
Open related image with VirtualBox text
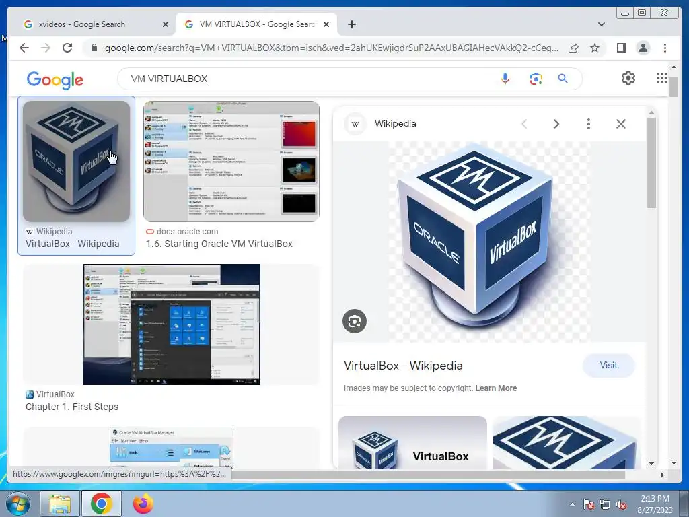point(412,442)
